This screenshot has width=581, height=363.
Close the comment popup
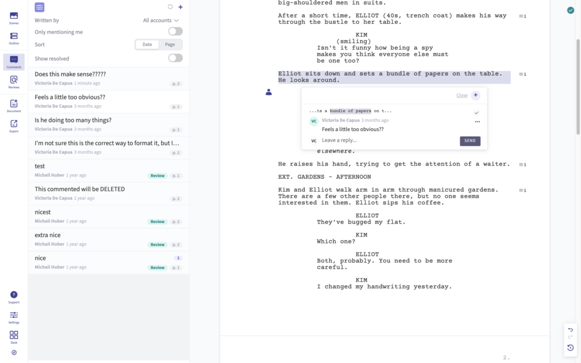(462, 95)
